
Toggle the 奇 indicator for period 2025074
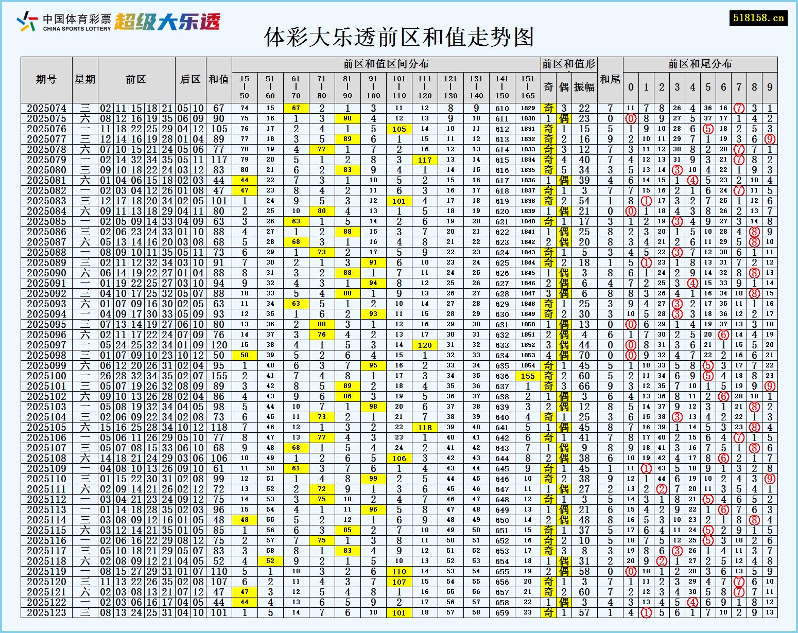[x=550, y=108]
